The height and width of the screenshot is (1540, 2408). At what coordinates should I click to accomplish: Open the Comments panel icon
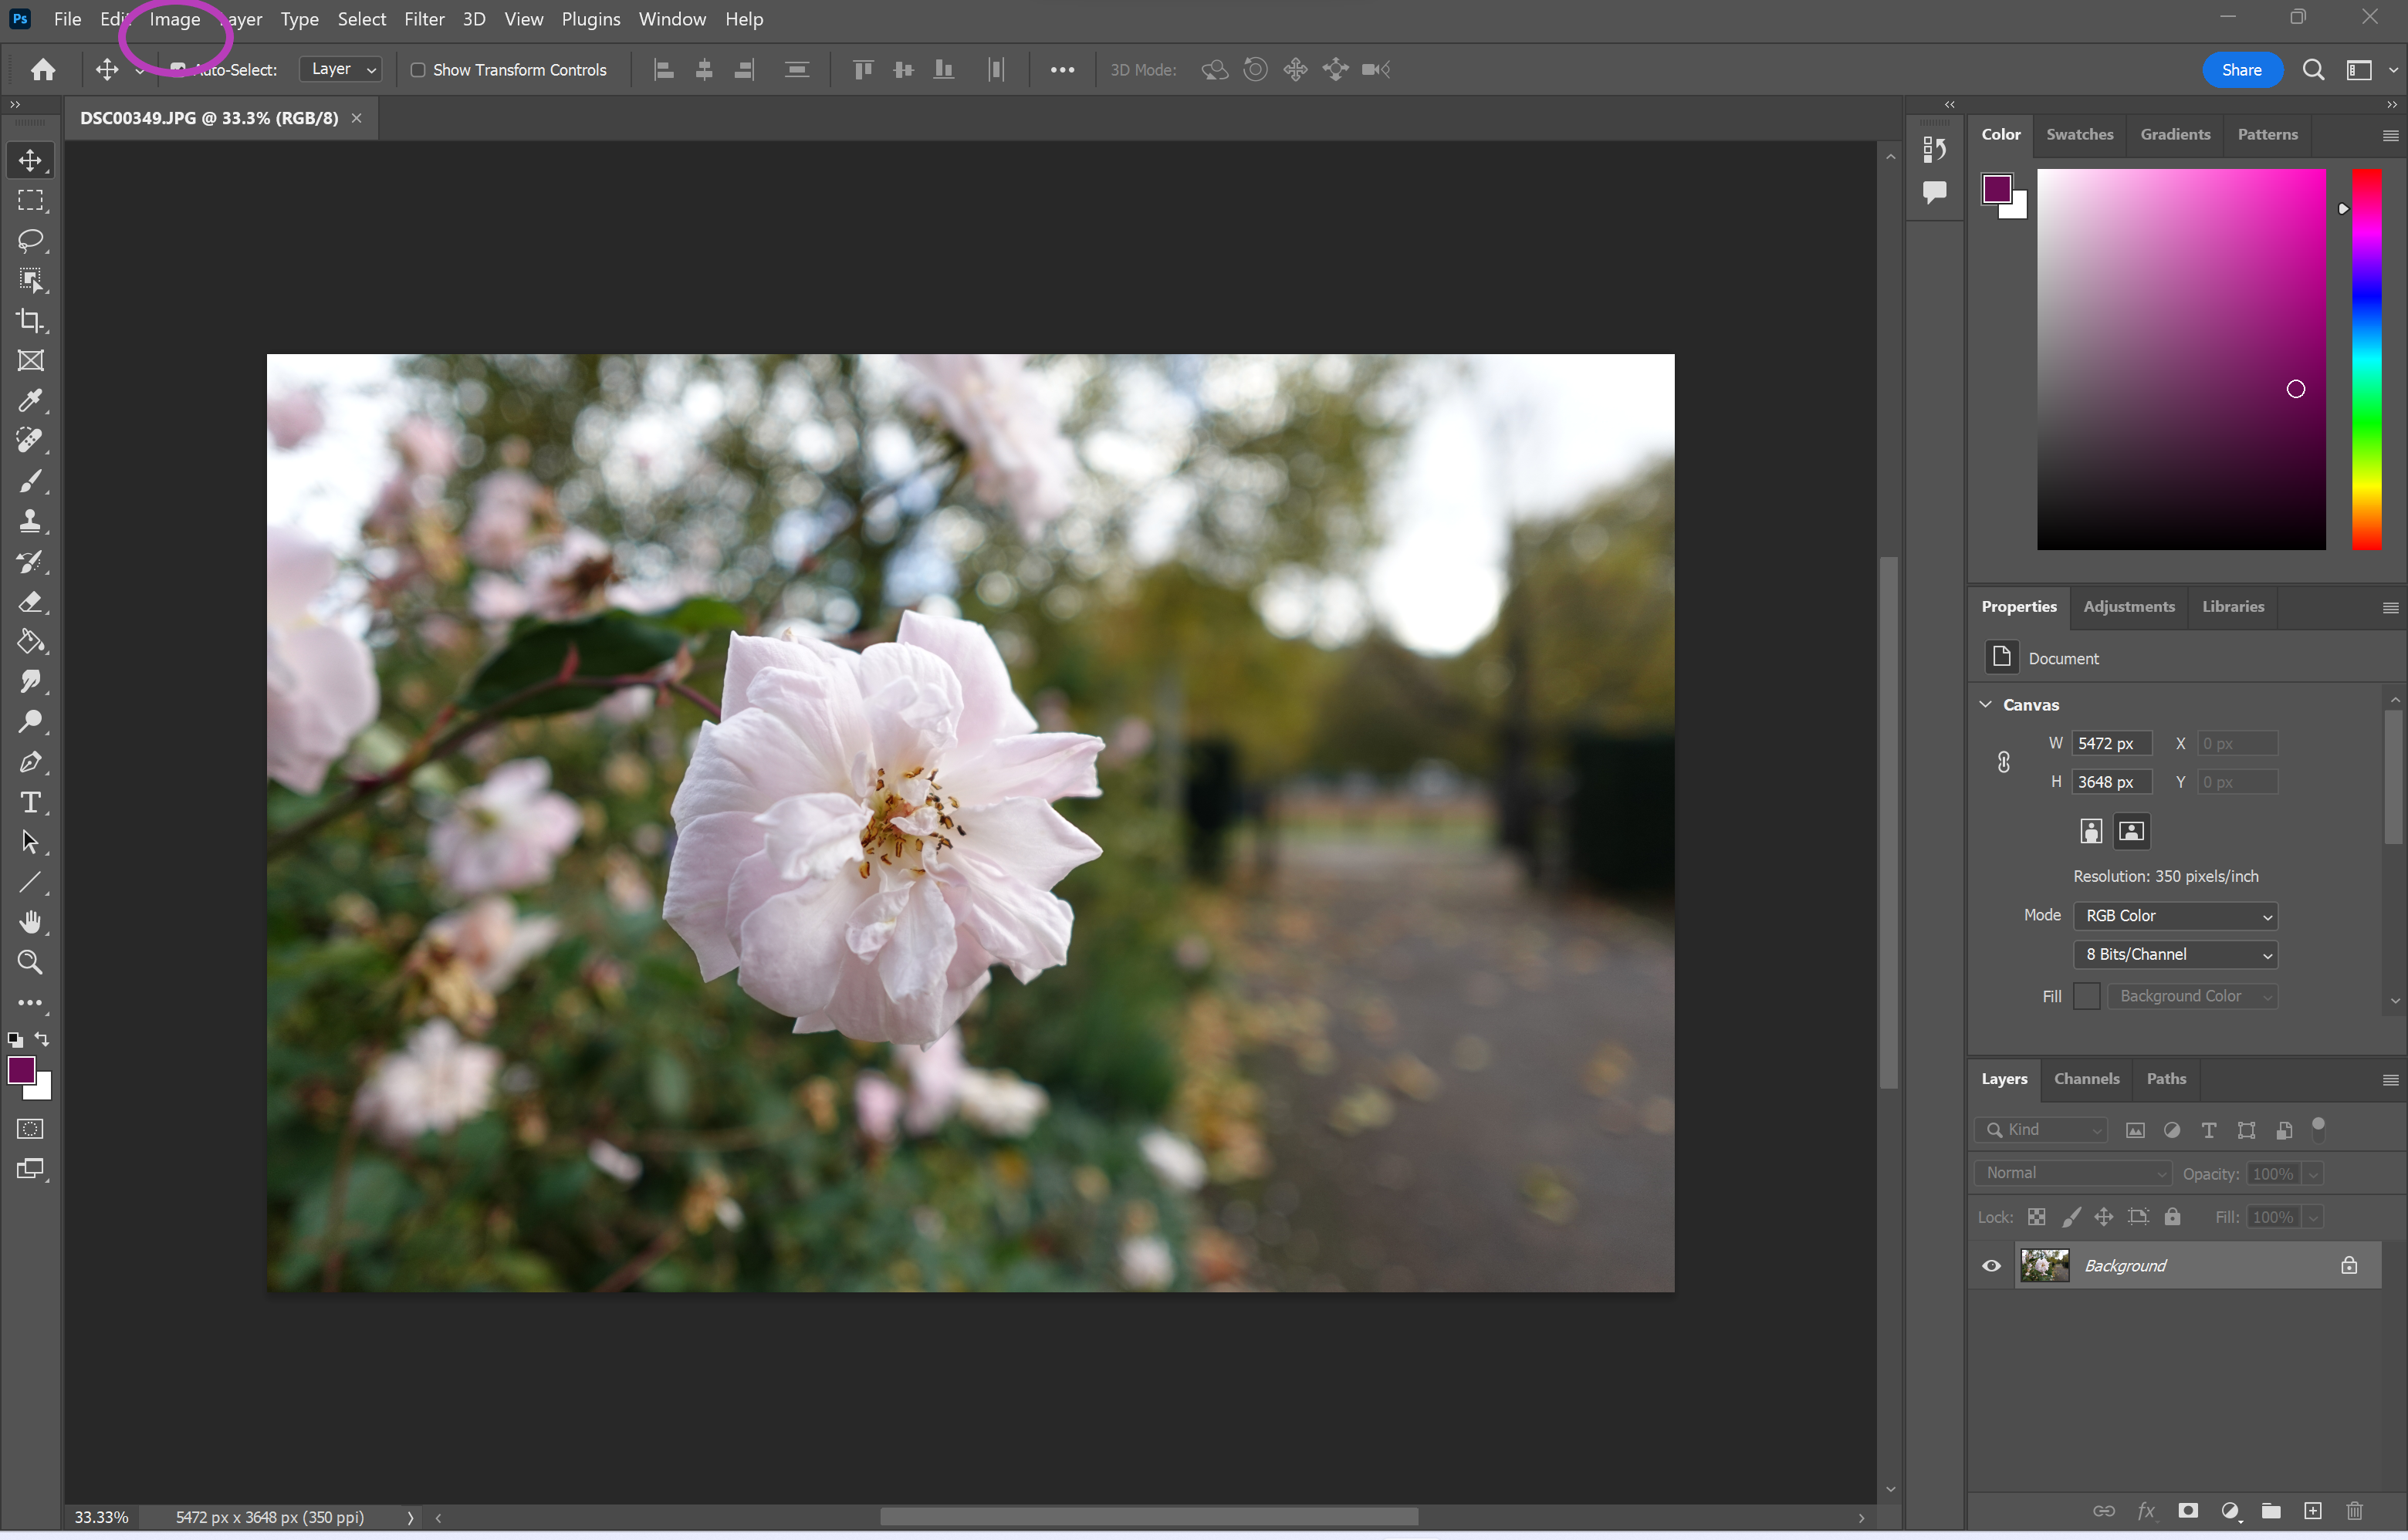pos(1935,191)
